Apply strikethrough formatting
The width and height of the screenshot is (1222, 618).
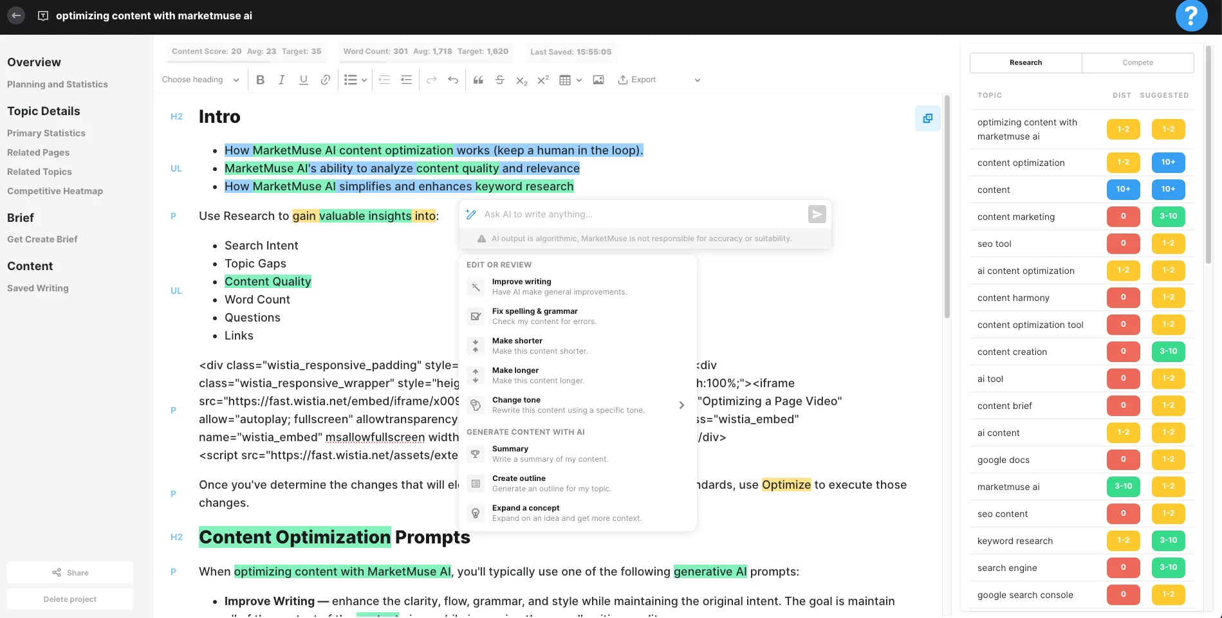tap(500, 80)
